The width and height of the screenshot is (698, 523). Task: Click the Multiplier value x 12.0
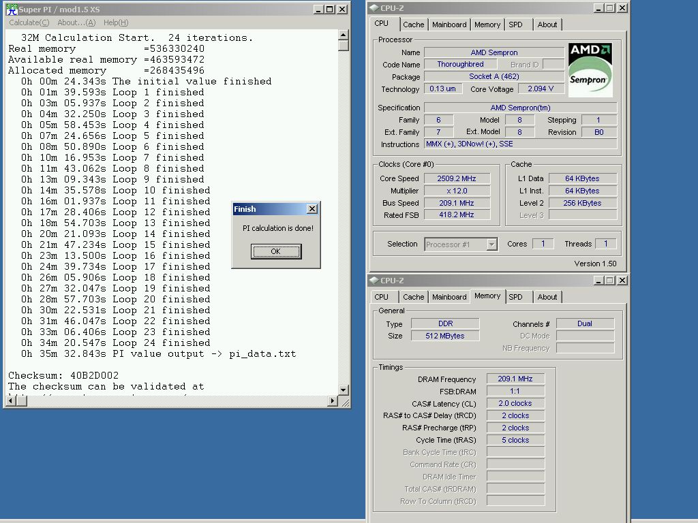pyautogui.click(x=457, y=191)
